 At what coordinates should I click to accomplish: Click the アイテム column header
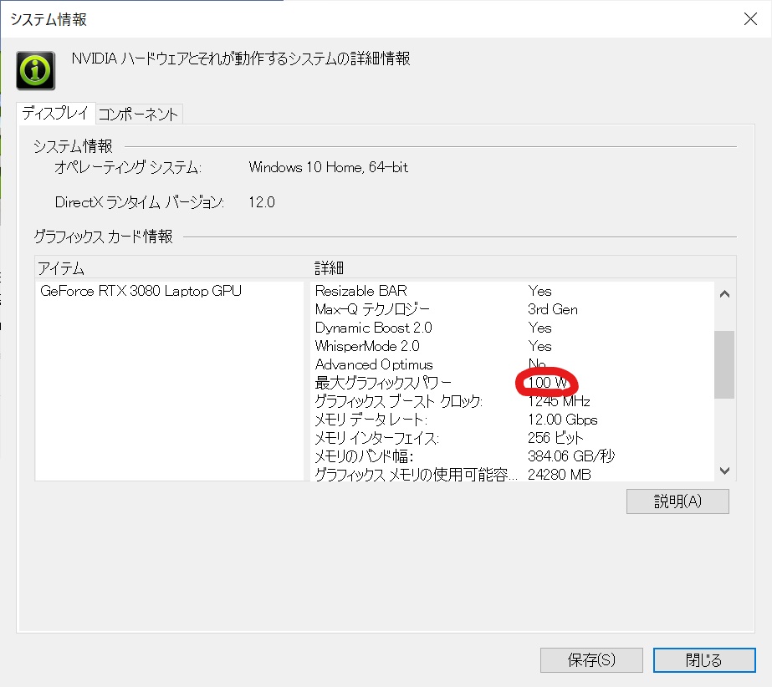point(61,268)
